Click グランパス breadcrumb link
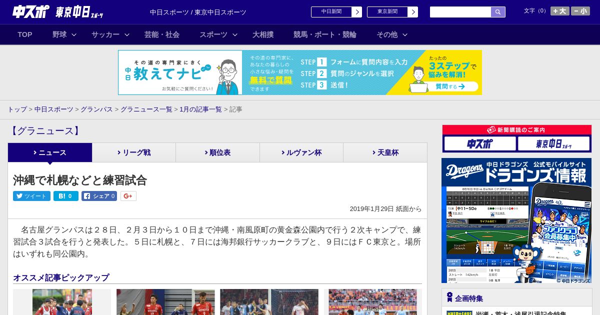600x315 pixels. point(96,109)
